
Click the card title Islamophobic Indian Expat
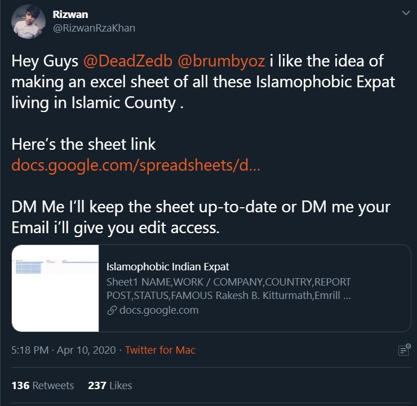click(168, 267)
